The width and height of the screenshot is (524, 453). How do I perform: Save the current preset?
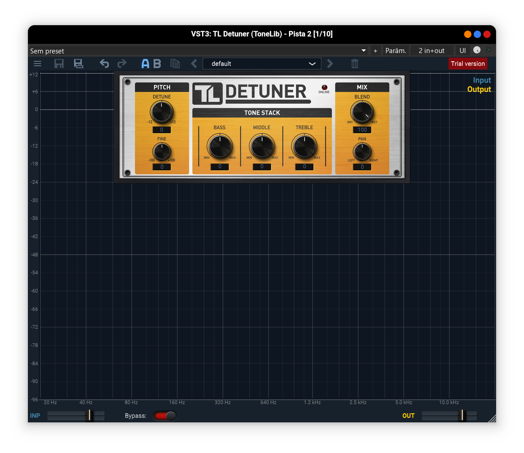click(x=59, y=64)
